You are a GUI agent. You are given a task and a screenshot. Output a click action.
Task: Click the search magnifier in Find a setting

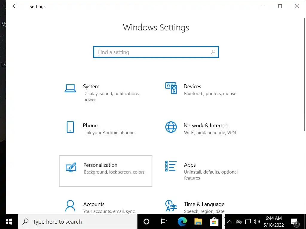(213, 52)
